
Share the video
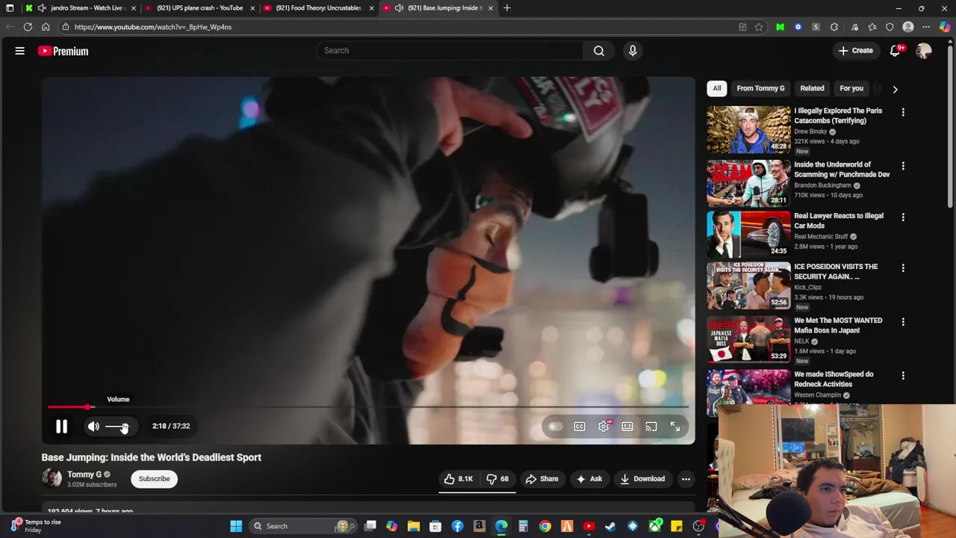[542, 479]
